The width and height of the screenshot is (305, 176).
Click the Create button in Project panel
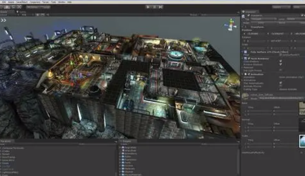point(124,144)
